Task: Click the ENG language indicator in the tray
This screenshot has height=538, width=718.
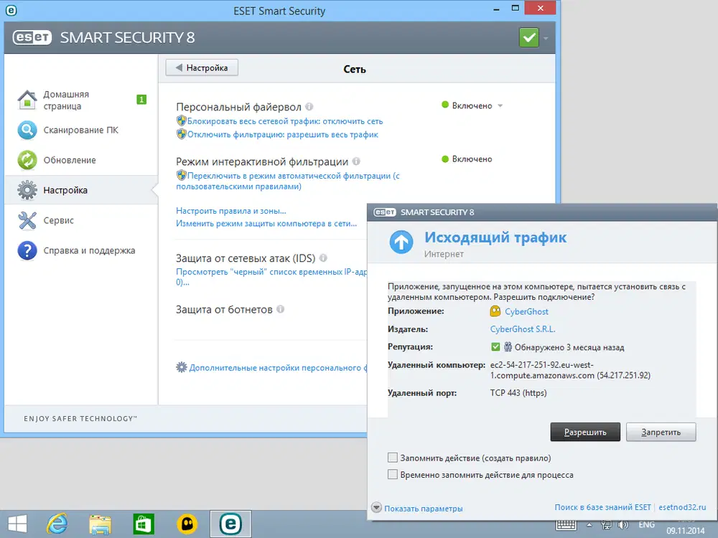Action: 647,524
